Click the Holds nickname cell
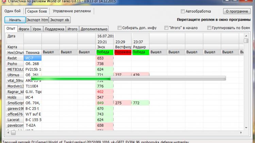 [15, 97]
